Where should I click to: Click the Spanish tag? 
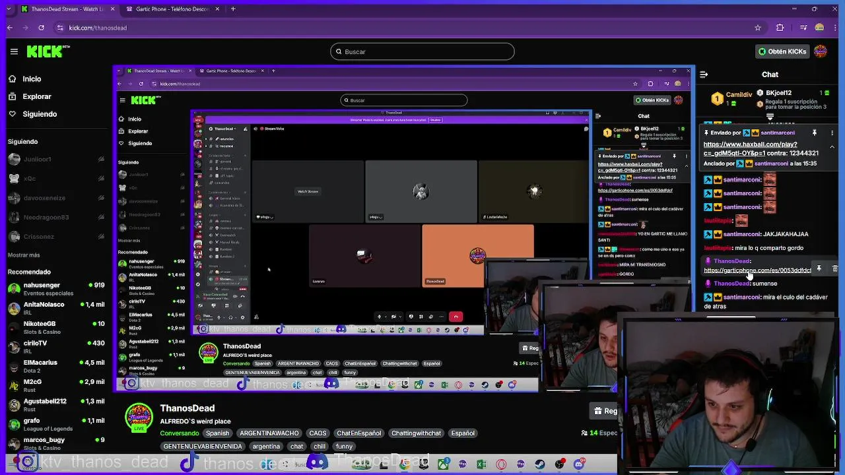[x=217, y=433]
